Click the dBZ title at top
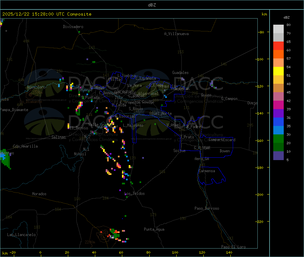The width and height of the screenshot is (304, 257). coord(152,5)
